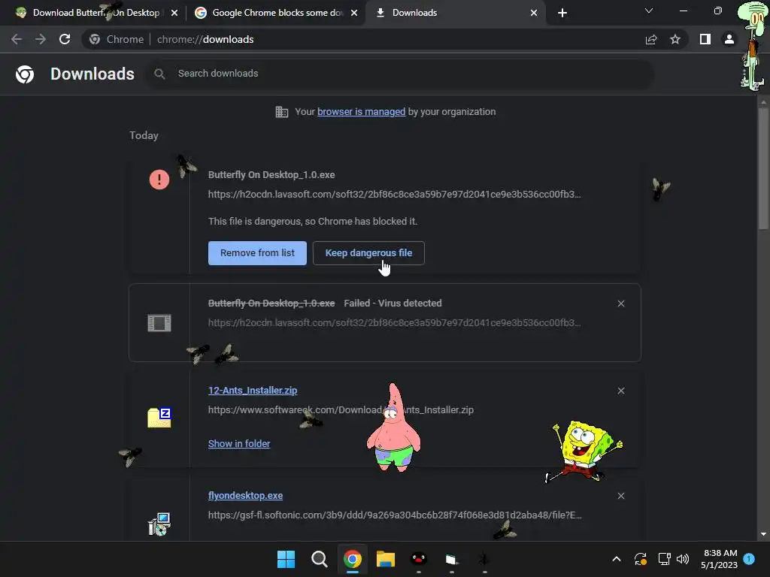Click the installer icon for flyondesktop.exe

click(159, 524)
